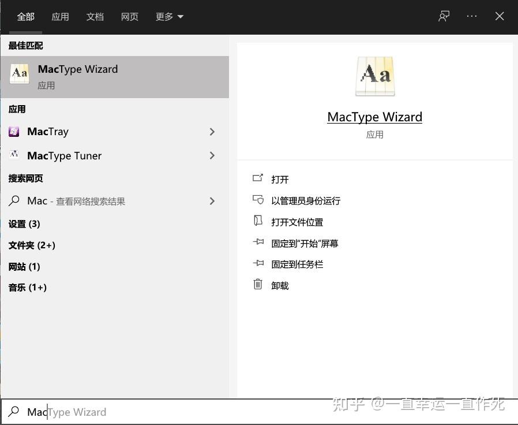
Task: Click the pin-to-taskbar pin icon
Action: click(x=258, y=263)
